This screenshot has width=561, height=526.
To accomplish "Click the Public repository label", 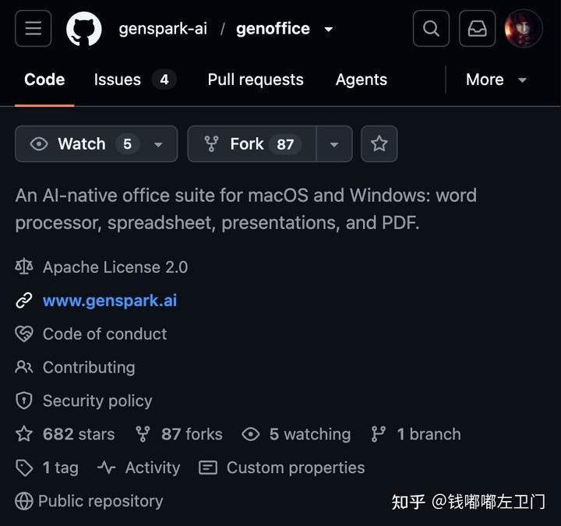I will point(101,501).
